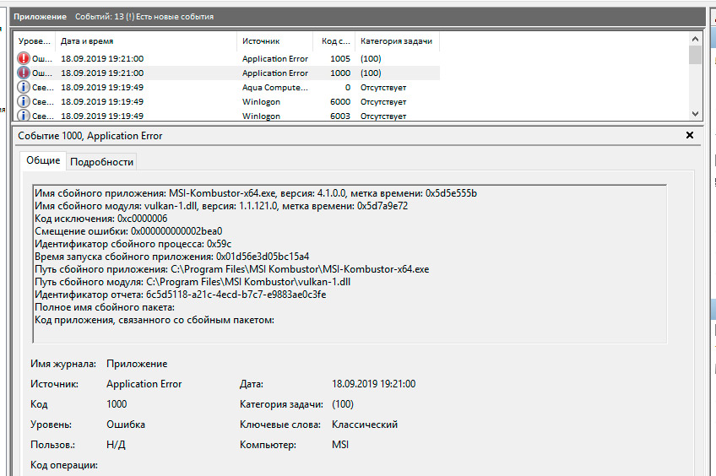Click the info icon on Winlogon 6000 row
This screenshot has width=716, height=476.
point(24,102)
